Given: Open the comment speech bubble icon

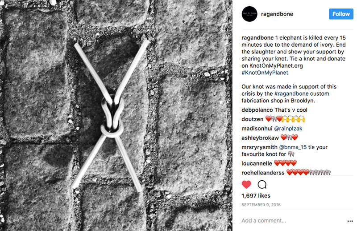Looking at the screenshot, I should click(262, 184).
